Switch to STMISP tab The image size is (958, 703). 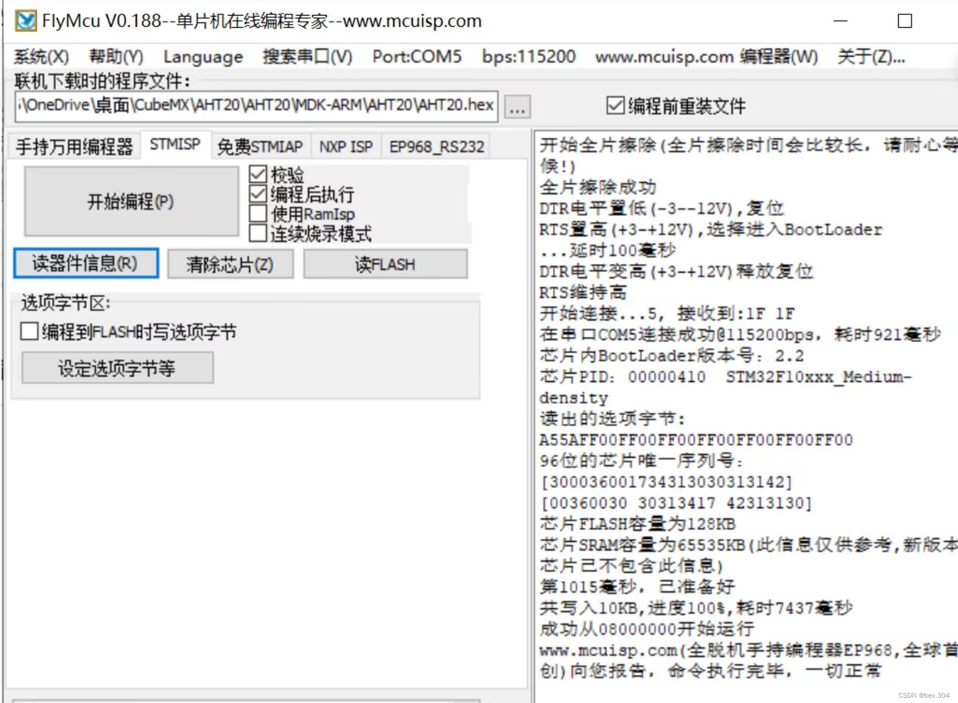click(175, 144)
